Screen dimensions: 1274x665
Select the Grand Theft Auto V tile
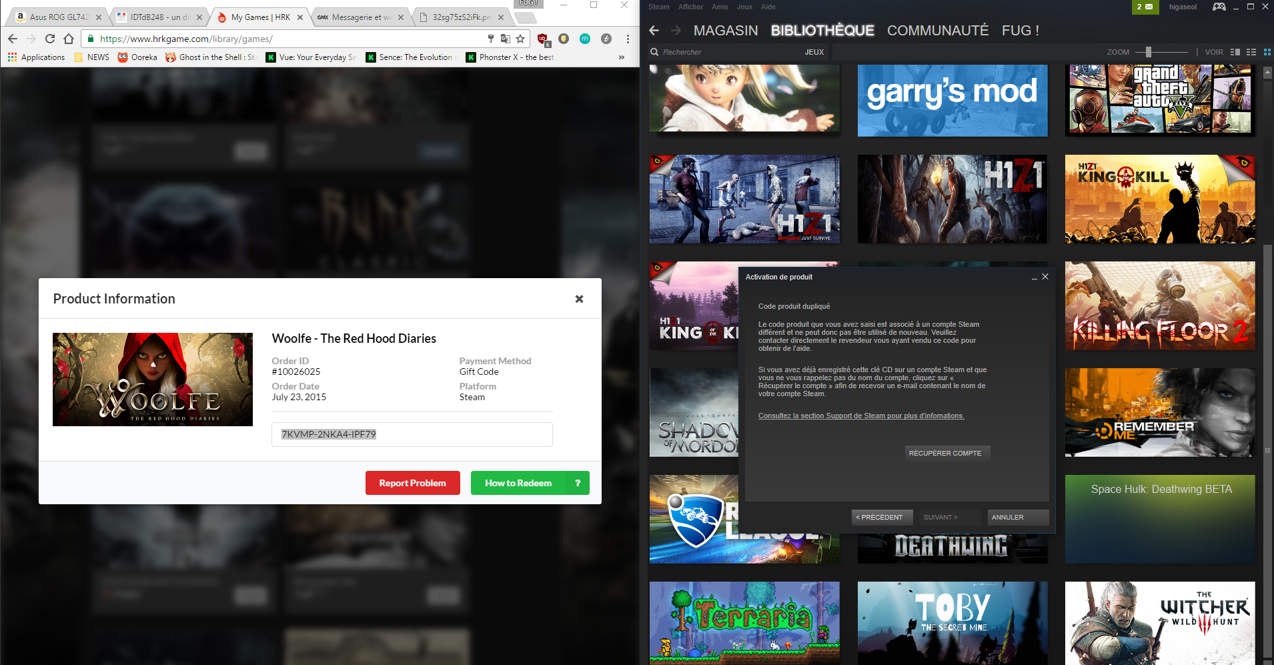1160,100
